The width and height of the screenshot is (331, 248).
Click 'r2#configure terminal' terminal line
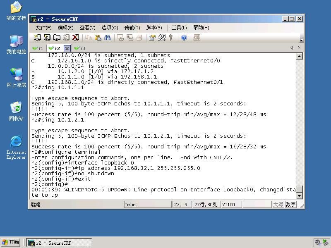(66, 152)
